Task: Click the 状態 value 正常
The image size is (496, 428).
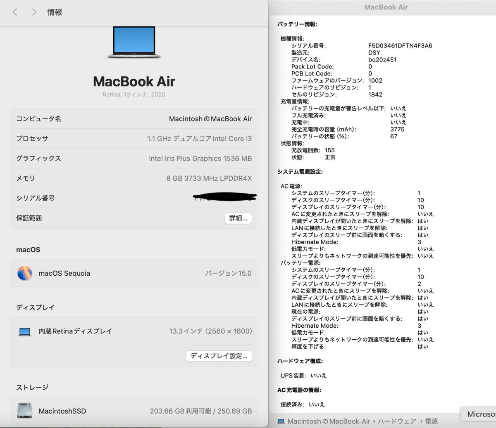Action: point(330,157)
